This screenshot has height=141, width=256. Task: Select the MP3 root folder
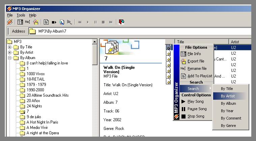tap(15, 42)
